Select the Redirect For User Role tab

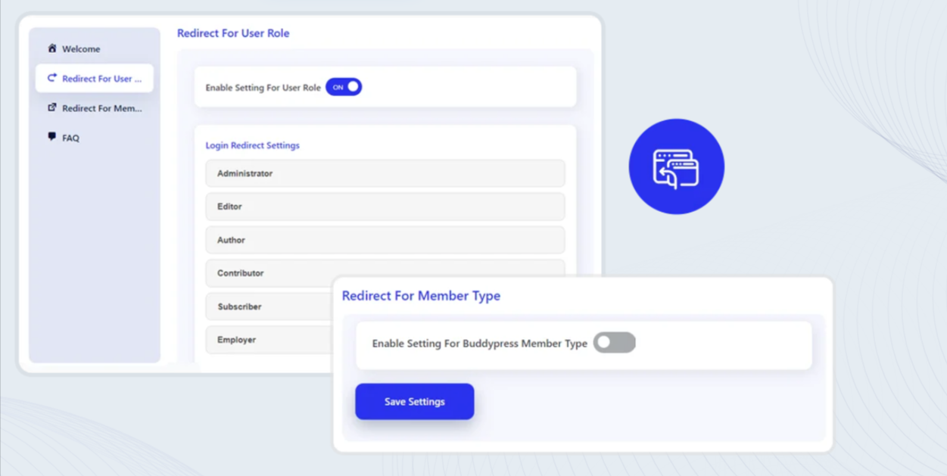101,79
